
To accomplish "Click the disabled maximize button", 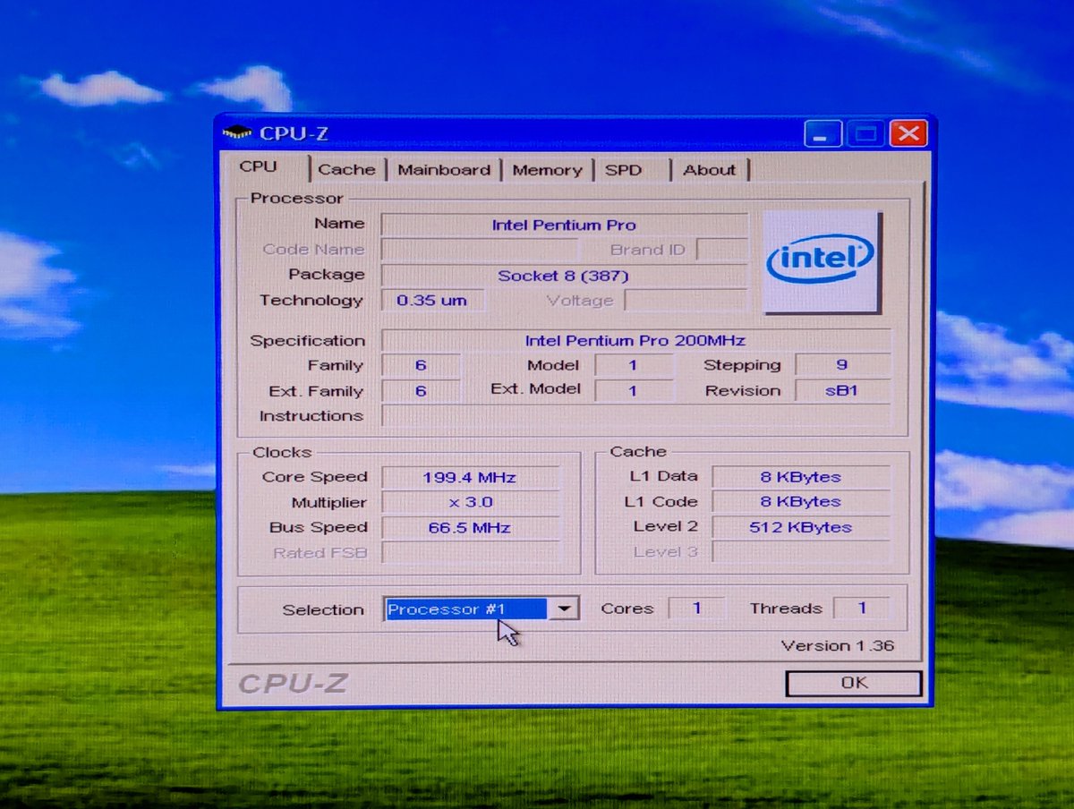I will pos(865,134).
